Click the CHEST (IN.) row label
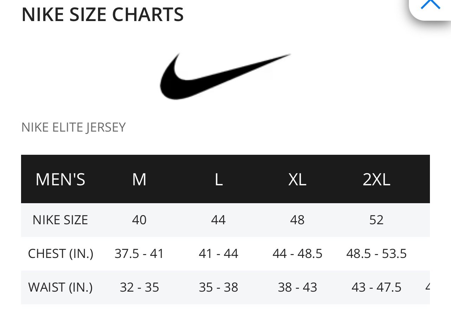The width and height of the screenshot is (451, 319). click(x=61, y=253)
